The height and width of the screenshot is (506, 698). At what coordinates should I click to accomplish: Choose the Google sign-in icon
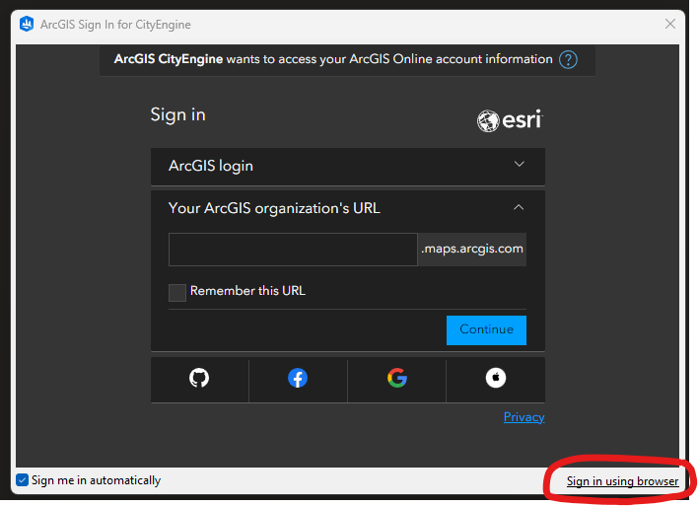point(397,378)
